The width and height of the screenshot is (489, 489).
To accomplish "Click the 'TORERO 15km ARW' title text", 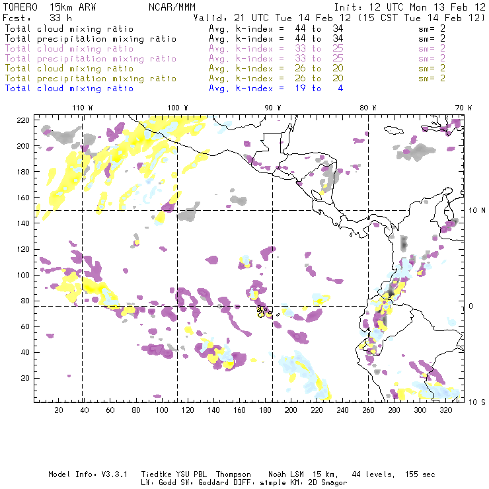I will tap(50, 7).
